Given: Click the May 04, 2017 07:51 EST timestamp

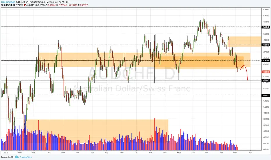Looking at the screenshot, I should tap(58, 2).
